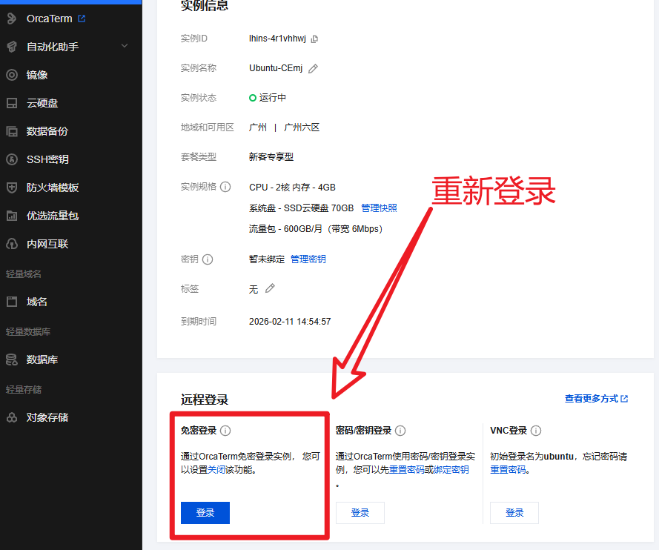Open the 管理快照 link
Screen dimensions: 659x550
379,208
